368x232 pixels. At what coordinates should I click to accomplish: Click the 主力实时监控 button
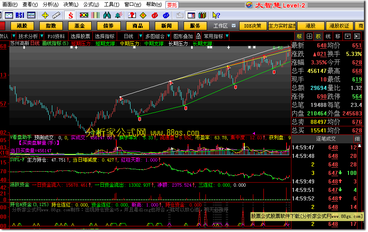click(282, 26)
